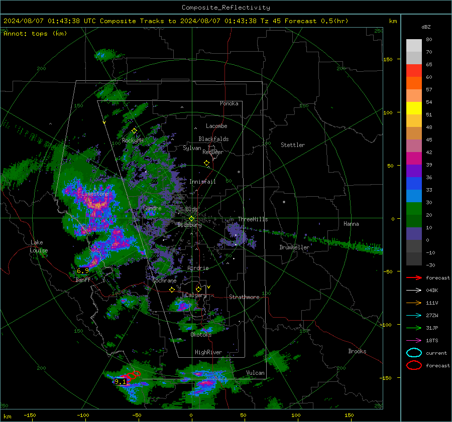Click the yellow diamond marker above Calgary

click(x=198, y=289)
